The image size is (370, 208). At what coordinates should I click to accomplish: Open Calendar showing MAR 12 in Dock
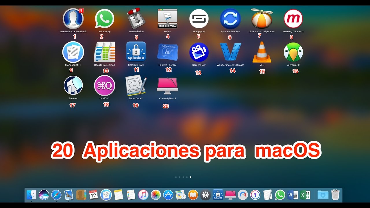[94, 195]
